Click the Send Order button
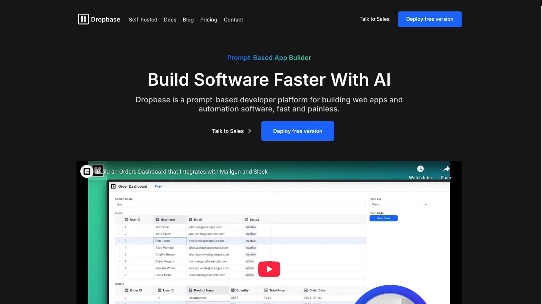This screenshot has width=542, height=304. point(383,218)
